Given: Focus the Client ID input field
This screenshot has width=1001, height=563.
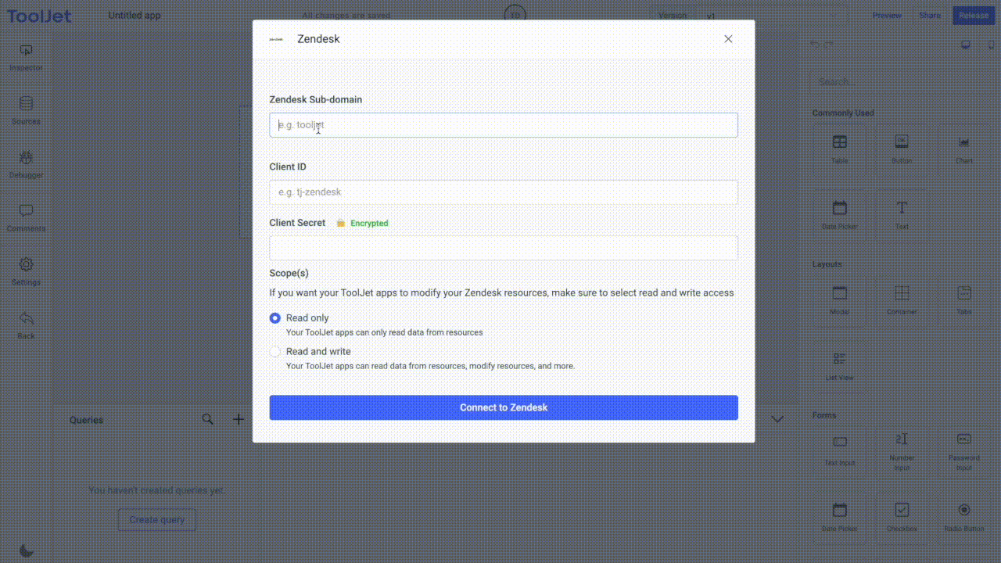Looking at the screenshot, I should [x=504, y=192].
